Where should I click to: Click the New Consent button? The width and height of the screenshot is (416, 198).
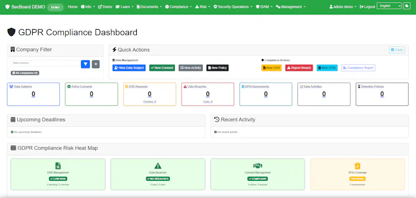click(x=162, y=68)
